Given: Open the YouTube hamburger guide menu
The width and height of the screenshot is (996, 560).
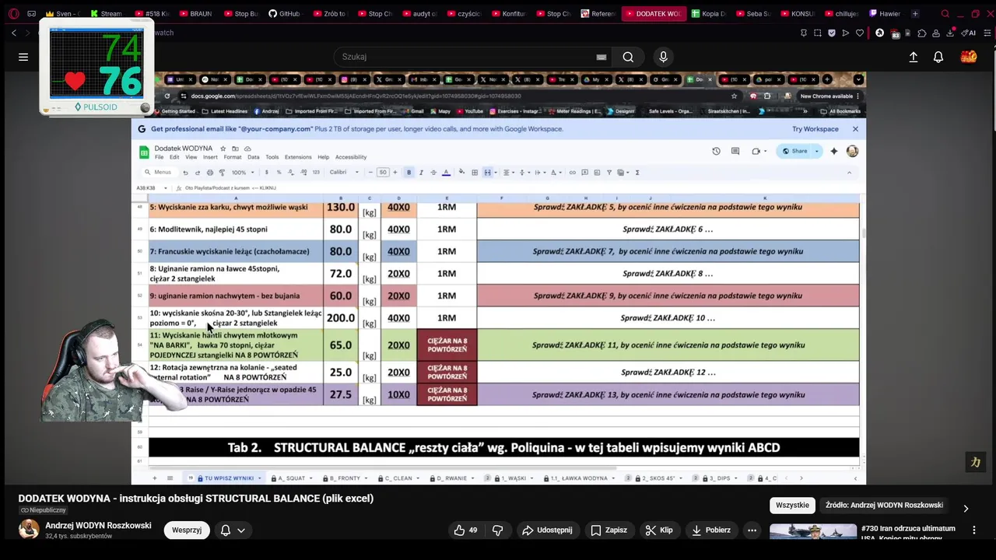Looking at the screenshot, I should coord(23,57).
